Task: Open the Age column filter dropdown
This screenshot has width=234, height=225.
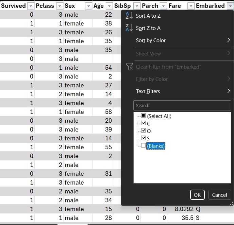Action: 109,6
